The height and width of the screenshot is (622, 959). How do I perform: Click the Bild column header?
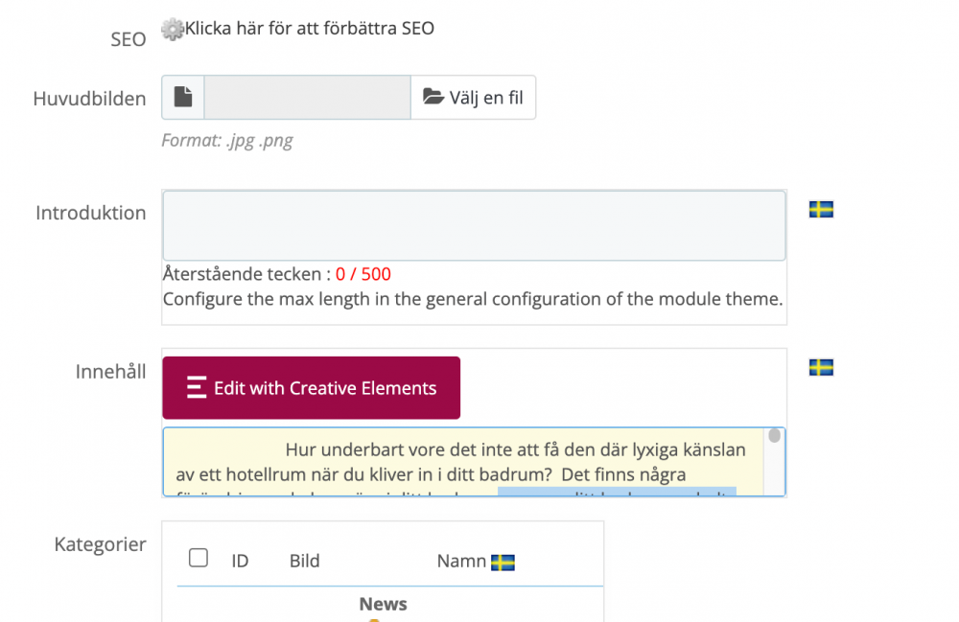(x=304, y=562)
